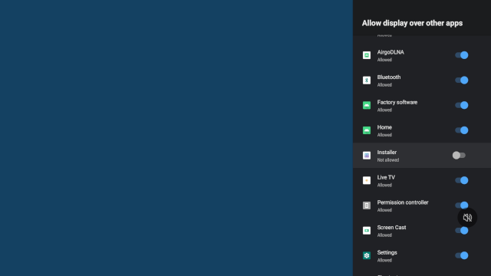This screenshot has height=276, width=491.
Task: Click the Installer app icon
Action: tap(367, 155)
